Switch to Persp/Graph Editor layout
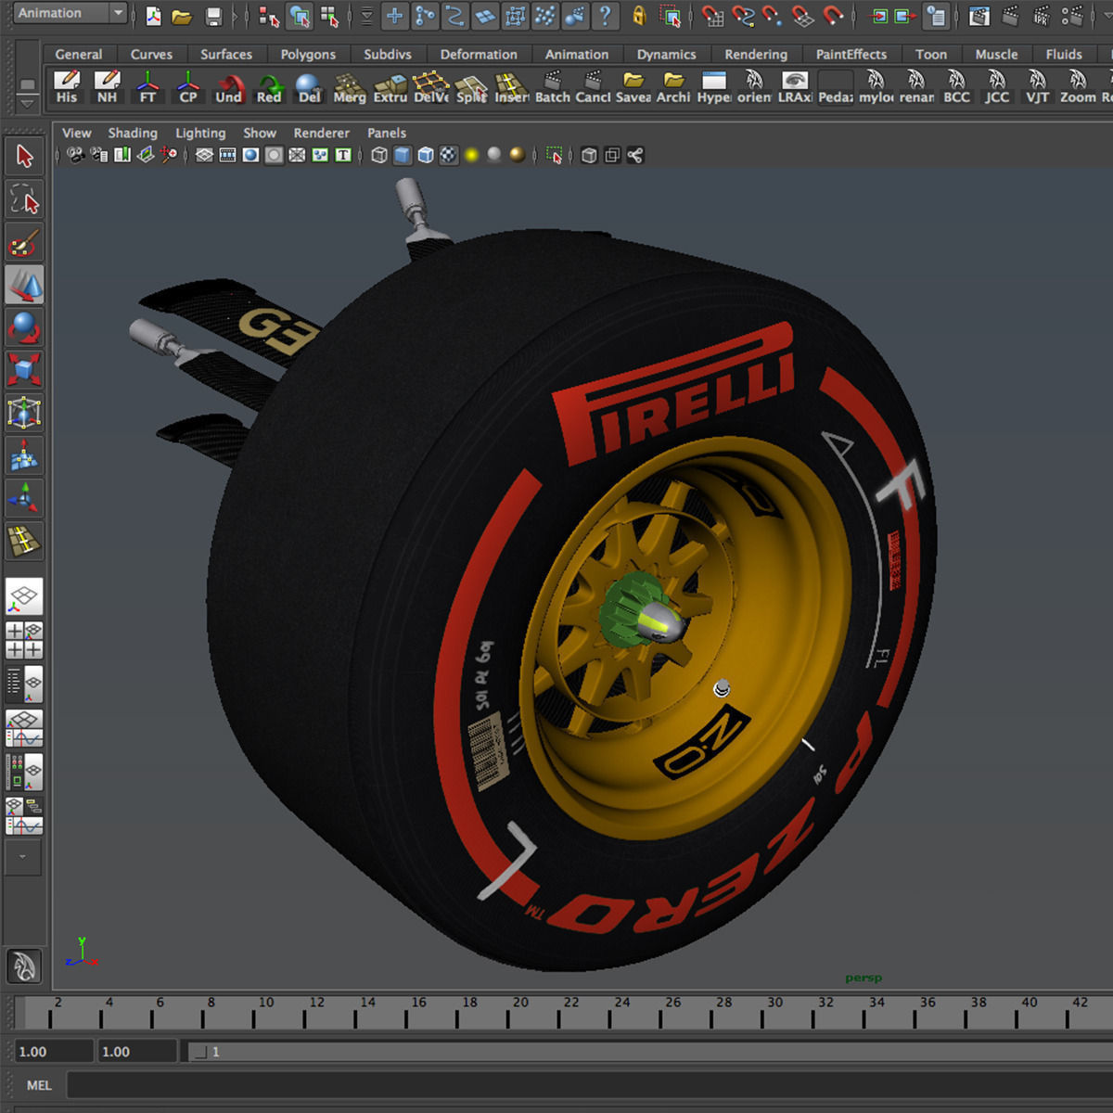This screenshot has width=1113, height=1113. coord(24,728)
